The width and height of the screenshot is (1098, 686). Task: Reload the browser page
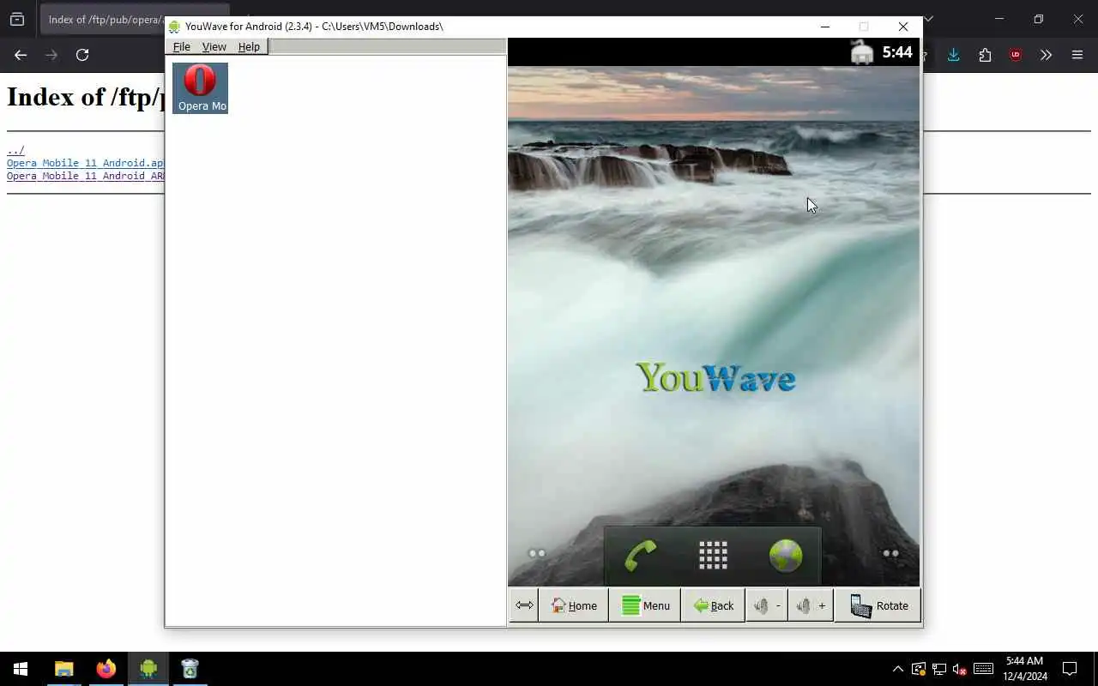pos(82,55)
